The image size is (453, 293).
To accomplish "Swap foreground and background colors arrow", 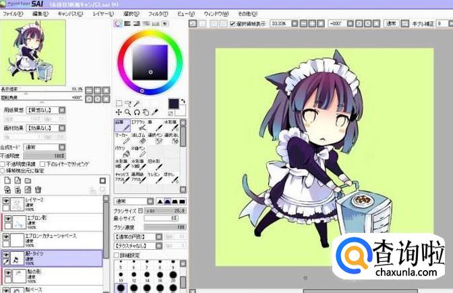I will coord(183,102).
